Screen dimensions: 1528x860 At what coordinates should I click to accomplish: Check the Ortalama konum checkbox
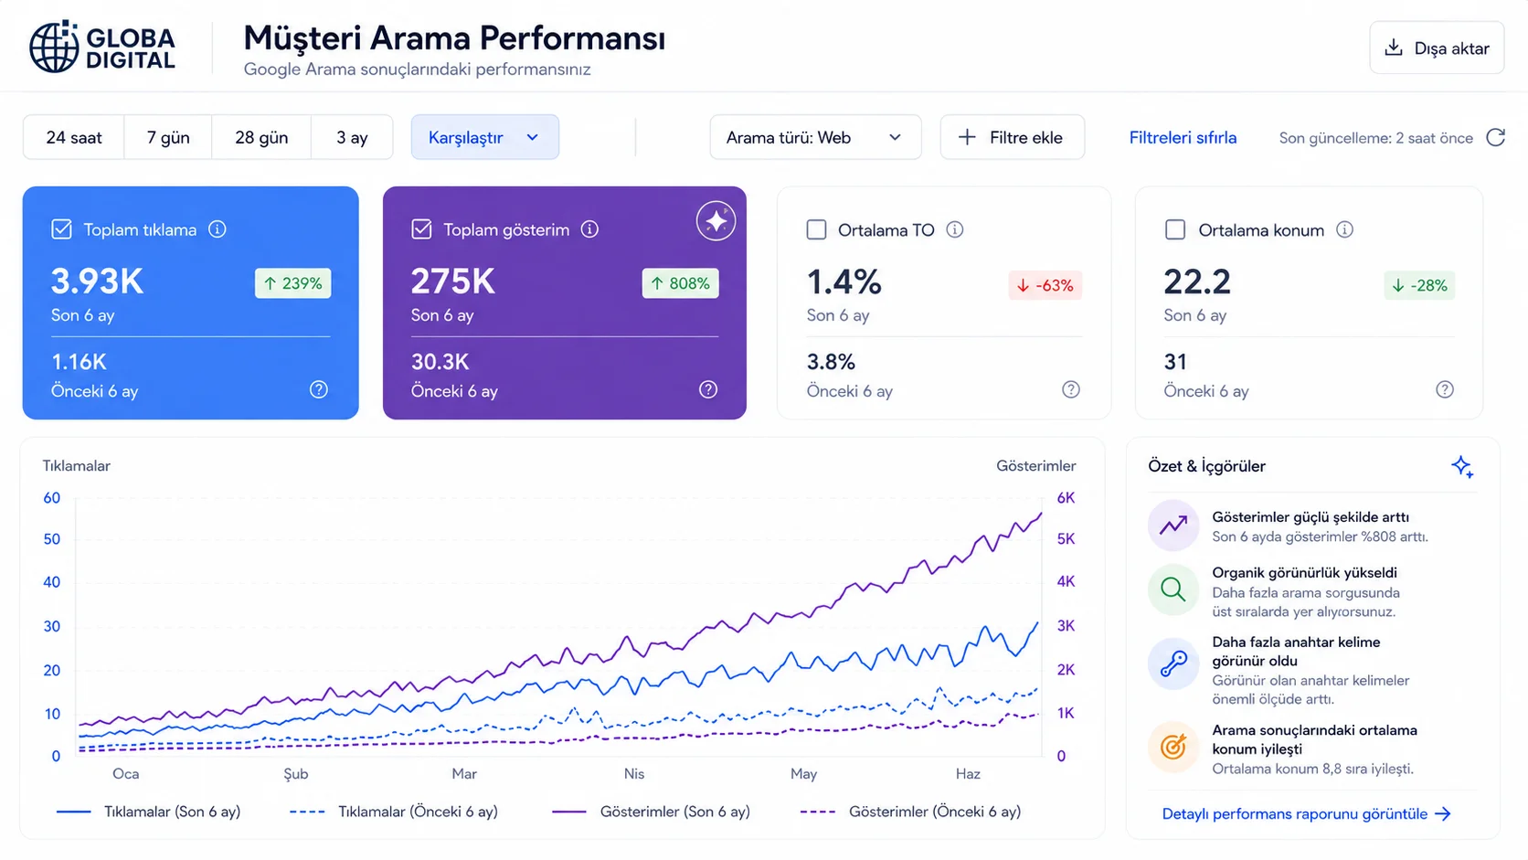[x=1175, y=229]
